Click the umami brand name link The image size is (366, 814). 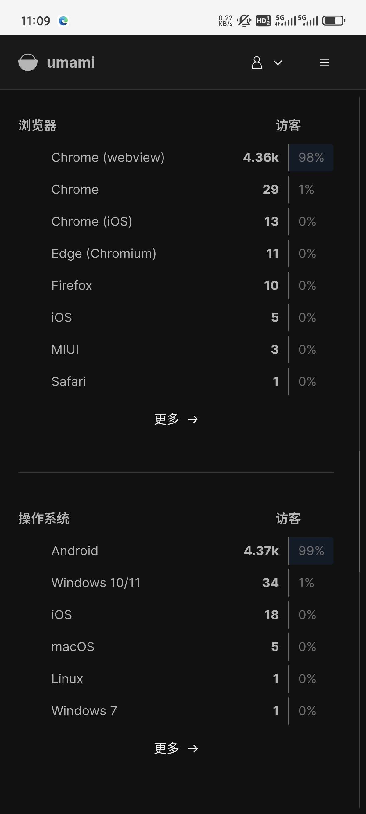coord(71,62)
